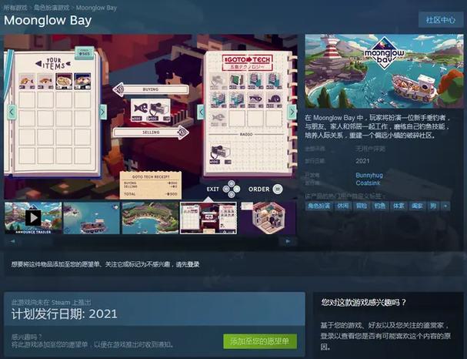
Task: Click the left arrow on the main screenshot
Action: point(11,112)
